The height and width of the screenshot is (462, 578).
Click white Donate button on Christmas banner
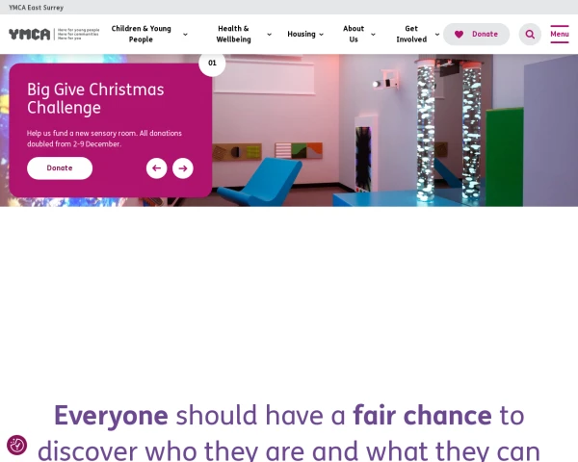(x=60, y=168)
